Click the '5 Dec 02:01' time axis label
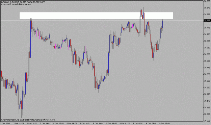This screenshot has height=125, width=211. click(x=58, y=123)
